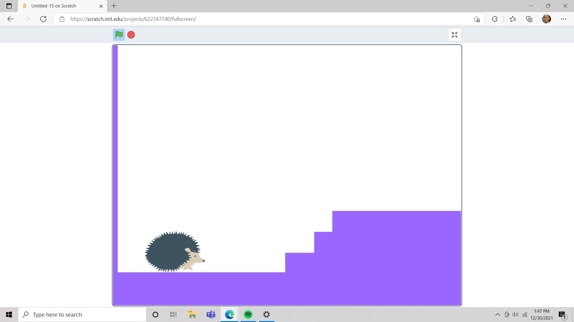This screenshot has width=574, height=322.
Task: Select the Untitled-15 on Scratch tab
Action: [x=62, y=6]
